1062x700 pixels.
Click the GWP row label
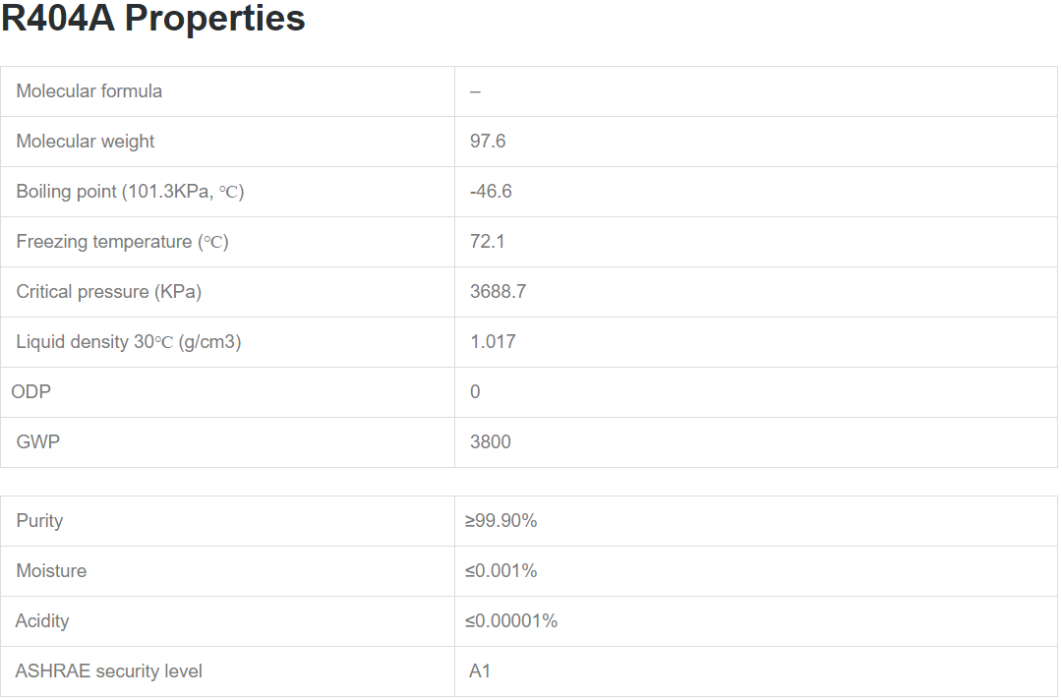click(x=38, y=442)
